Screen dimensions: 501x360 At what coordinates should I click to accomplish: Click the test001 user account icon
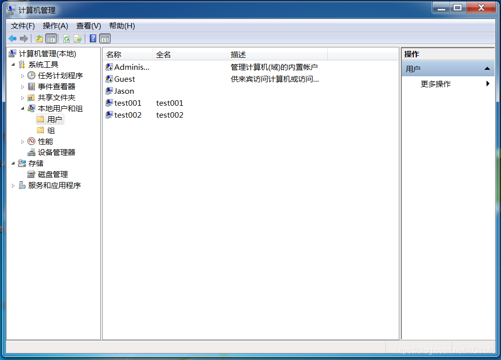click(109, 103)
